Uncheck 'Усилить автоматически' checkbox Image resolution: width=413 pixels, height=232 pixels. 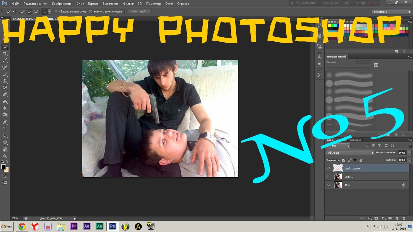[91, 11]
